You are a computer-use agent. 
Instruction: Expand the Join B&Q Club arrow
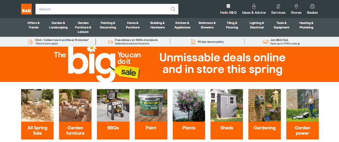[299, 44]
